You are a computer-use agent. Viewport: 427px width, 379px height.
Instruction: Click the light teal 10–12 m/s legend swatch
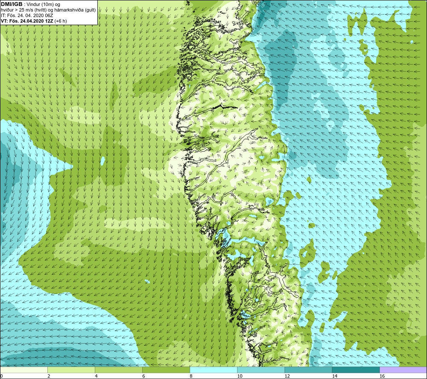[261, 370]
